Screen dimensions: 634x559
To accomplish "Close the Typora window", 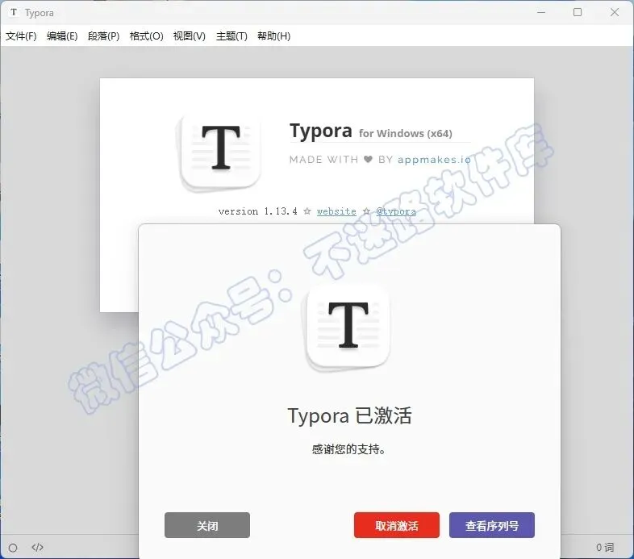I will (615, 12).
